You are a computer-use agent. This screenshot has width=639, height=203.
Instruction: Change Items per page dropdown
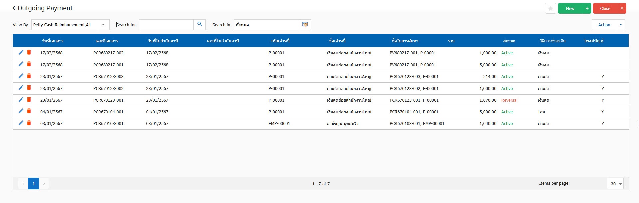pyautogui.click(x=615, y=184)
